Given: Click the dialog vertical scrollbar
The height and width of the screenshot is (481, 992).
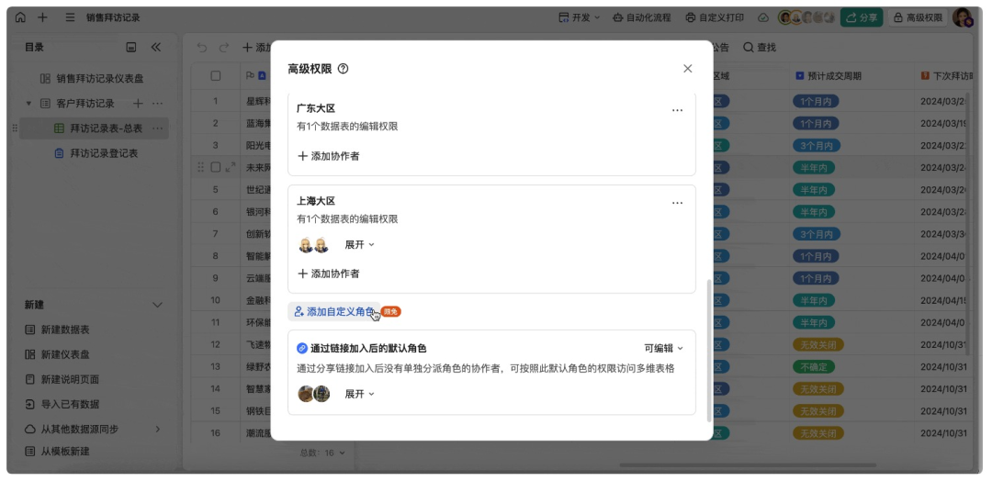Looking at the screenshot, I should [708, 350].
